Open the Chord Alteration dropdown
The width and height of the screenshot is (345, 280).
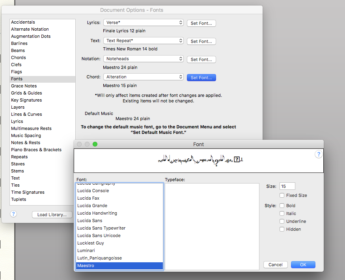pyautogui.click(x=144, y=77)
